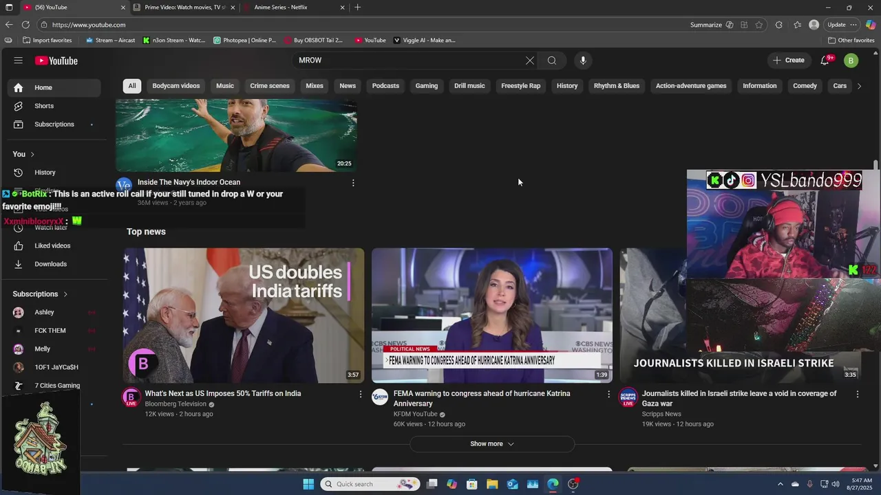The image size is (881, 495).
Task: Open OBS Studio from taskbar
Action: tap(573, 484)
